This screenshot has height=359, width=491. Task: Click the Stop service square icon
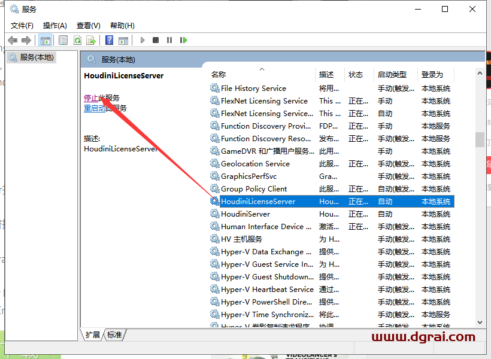tap(156, 40)
